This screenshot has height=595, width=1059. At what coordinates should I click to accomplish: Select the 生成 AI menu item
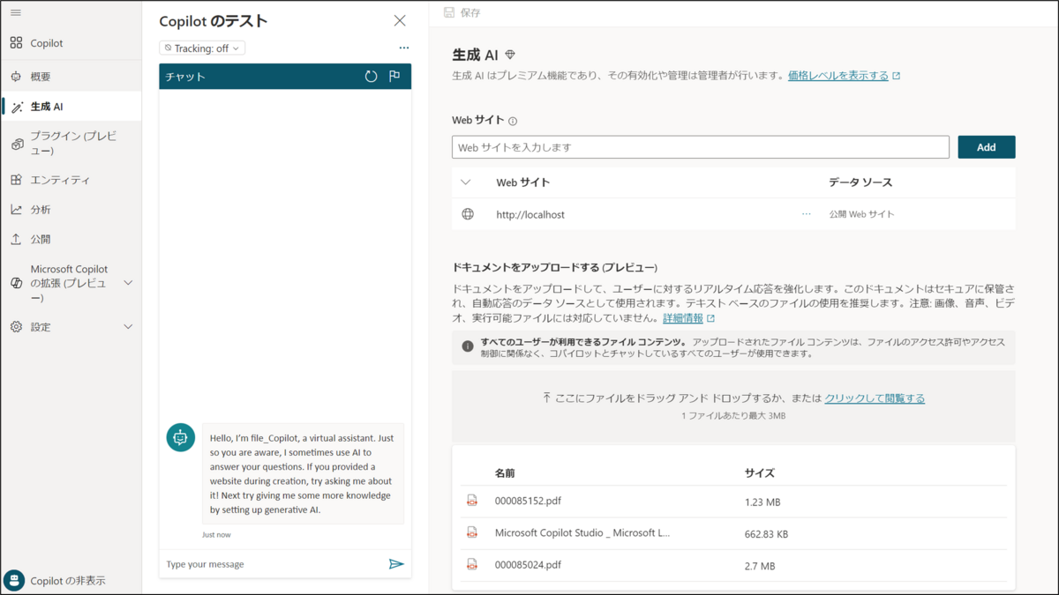tap(71, 107)
